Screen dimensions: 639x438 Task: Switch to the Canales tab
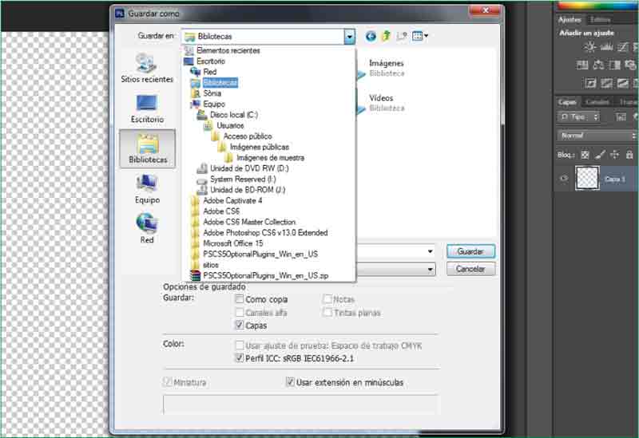coord(597,102)
